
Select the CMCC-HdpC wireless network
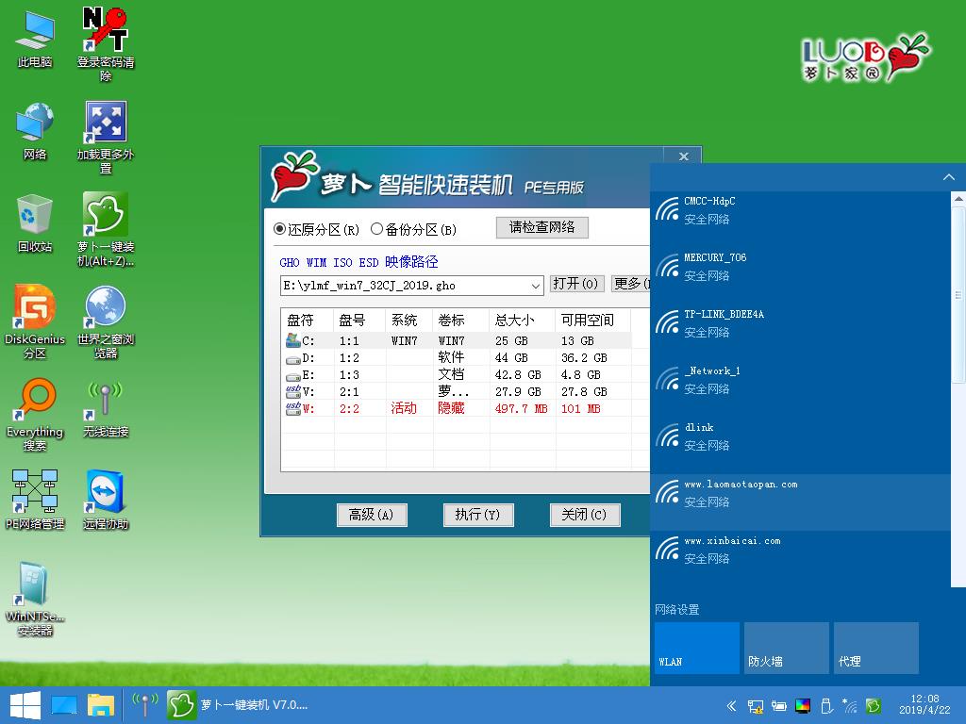[x=800, y=210]
